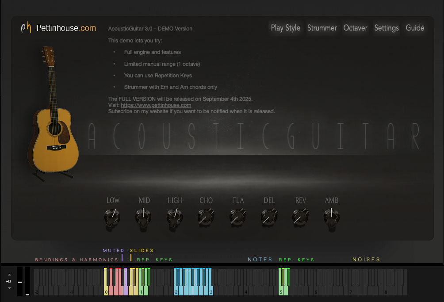The height and width of the screenshot is (302, 444).
Task: Click the BENDINGS & HARMONICS label
Action: pyautogui.click(x=77, y=260)
